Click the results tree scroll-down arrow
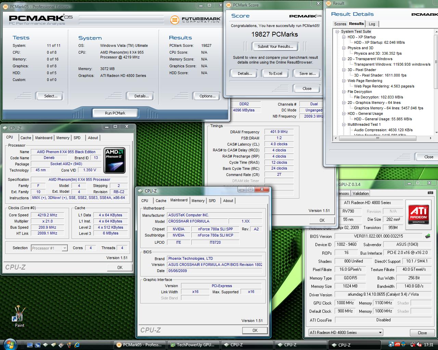438x350 pixels. click(x=436, y=133)
